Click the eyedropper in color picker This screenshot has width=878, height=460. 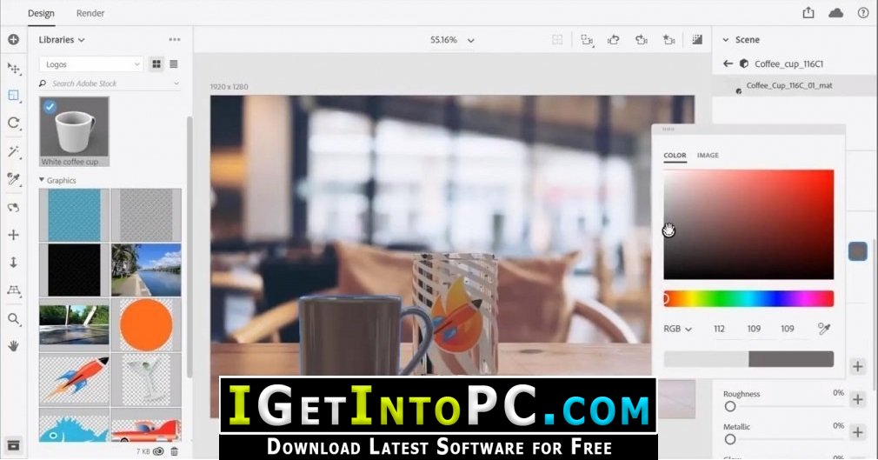tap(824, 329)
